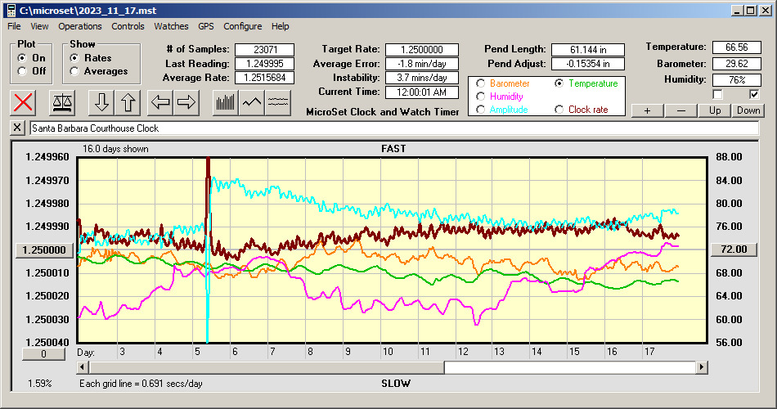The height and width of the screenshot is (409, 777).
Task: Choose the Barometer radio button
Action: 480,83
